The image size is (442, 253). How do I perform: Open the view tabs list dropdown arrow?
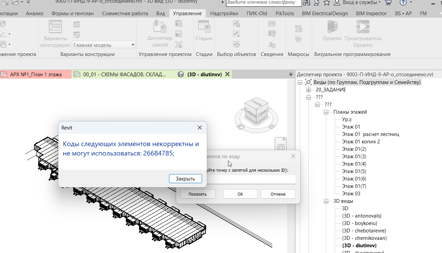click(291, 74)
